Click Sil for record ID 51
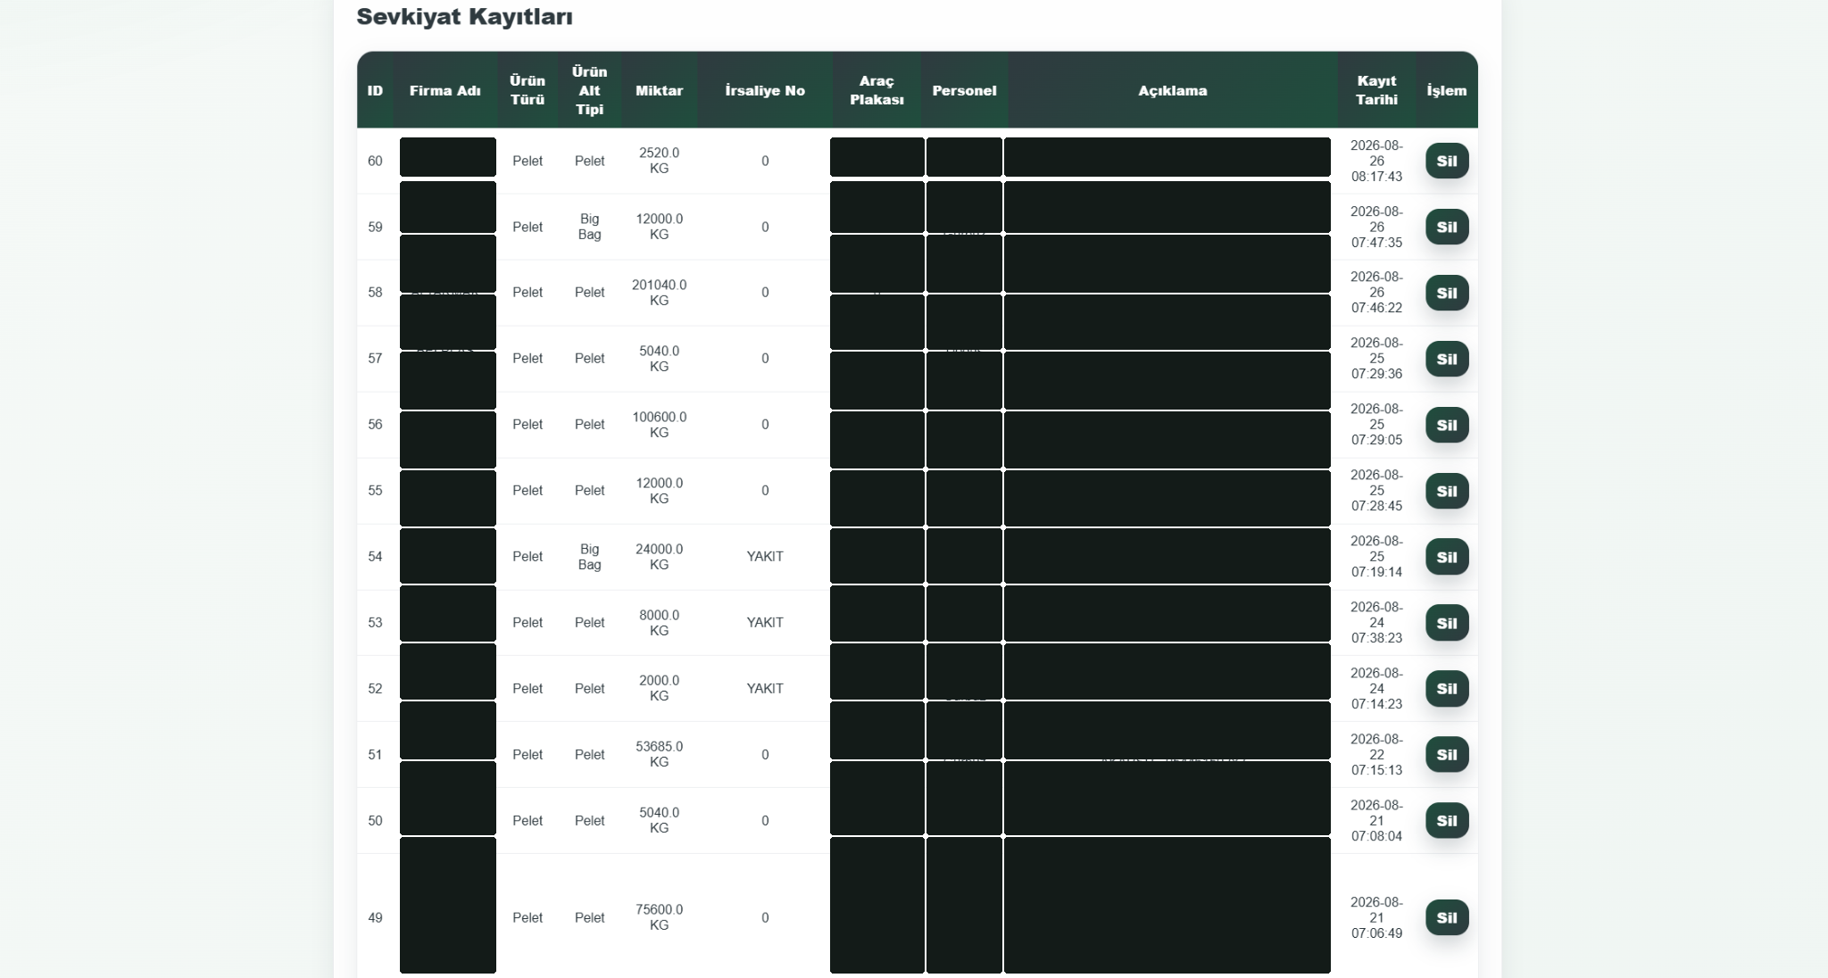Viewport: 1828px width, 978px height. [x=1447, y=754]
